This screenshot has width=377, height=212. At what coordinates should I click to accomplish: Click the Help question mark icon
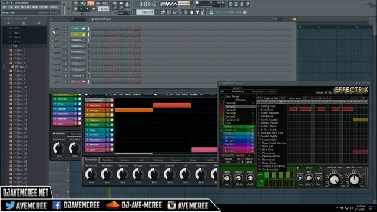pos(247,4)
